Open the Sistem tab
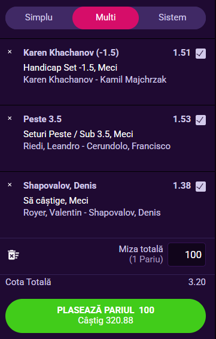 172,17
